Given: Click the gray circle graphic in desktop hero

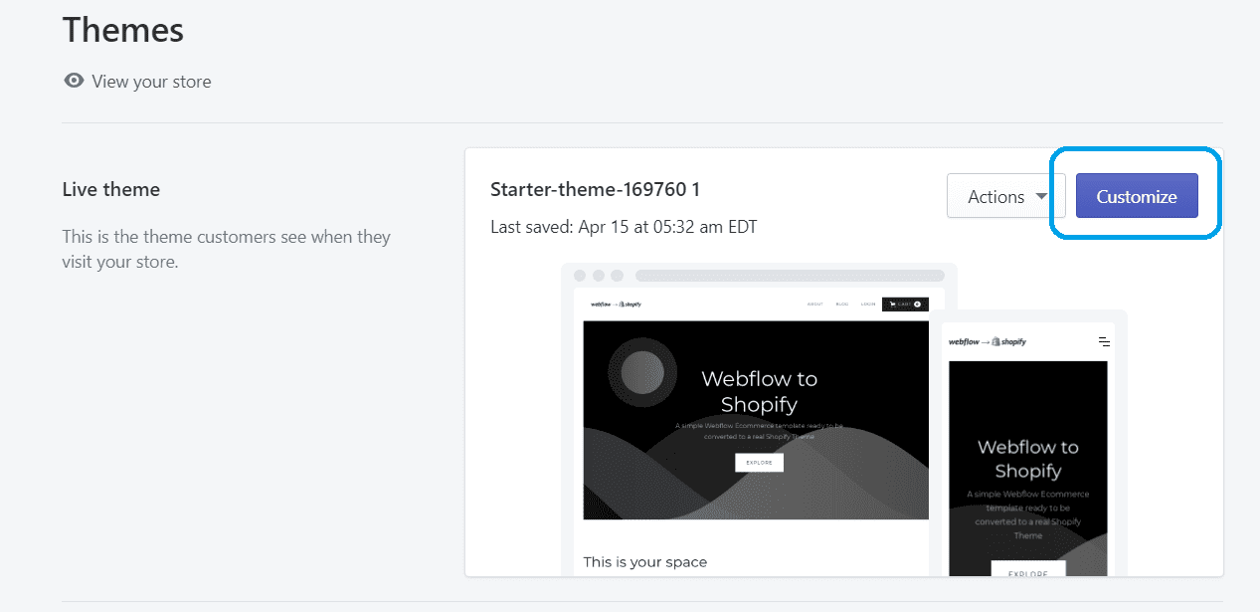Looking at the screenshot, I should [641, 372].
